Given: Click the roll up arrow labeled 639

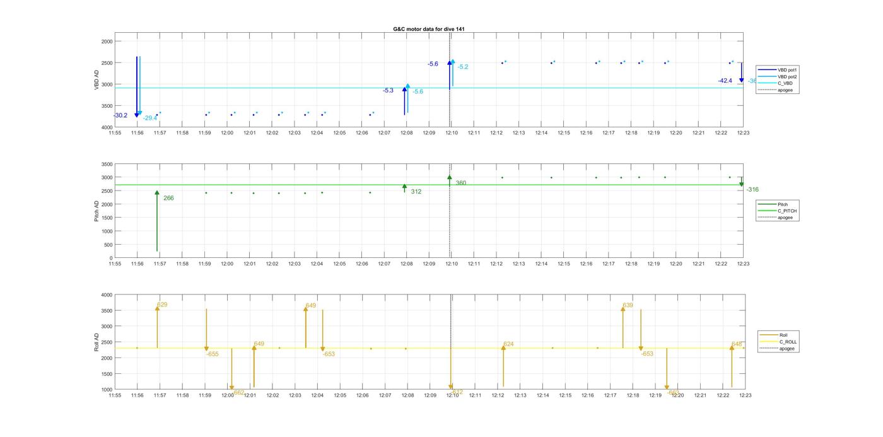Looking at the screenshot, I should click(623, 327).
